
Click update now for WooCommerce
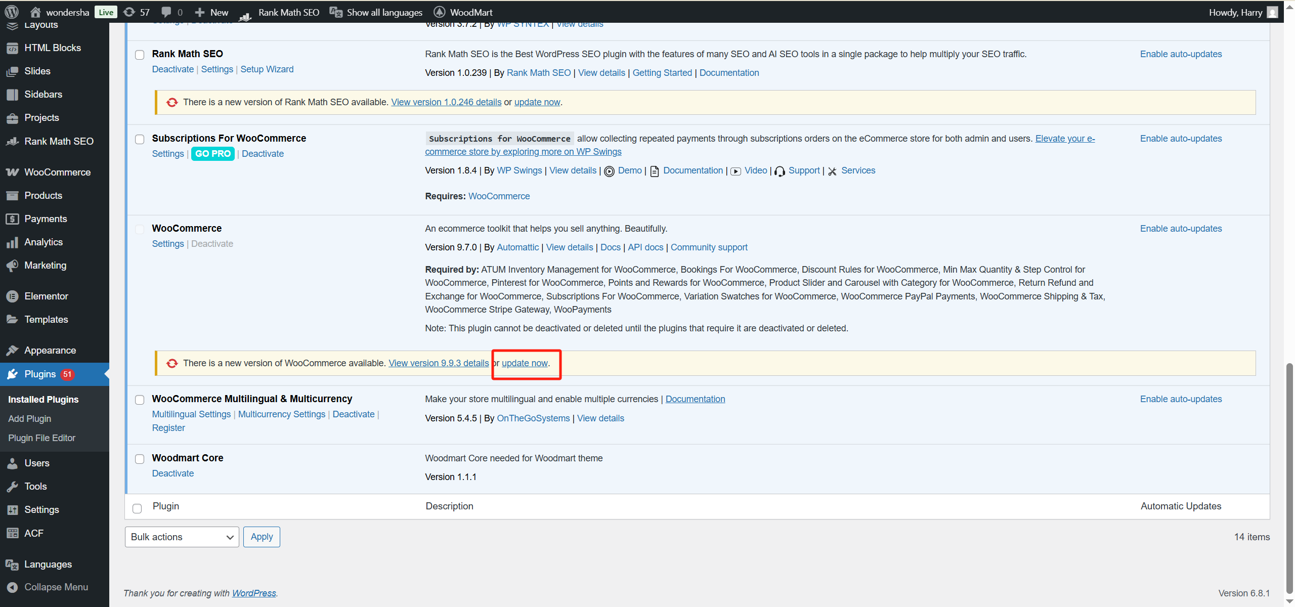tap(525, 363)
